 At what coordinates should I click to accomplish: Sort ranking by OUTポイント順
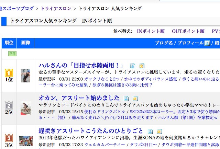[188, 31]
